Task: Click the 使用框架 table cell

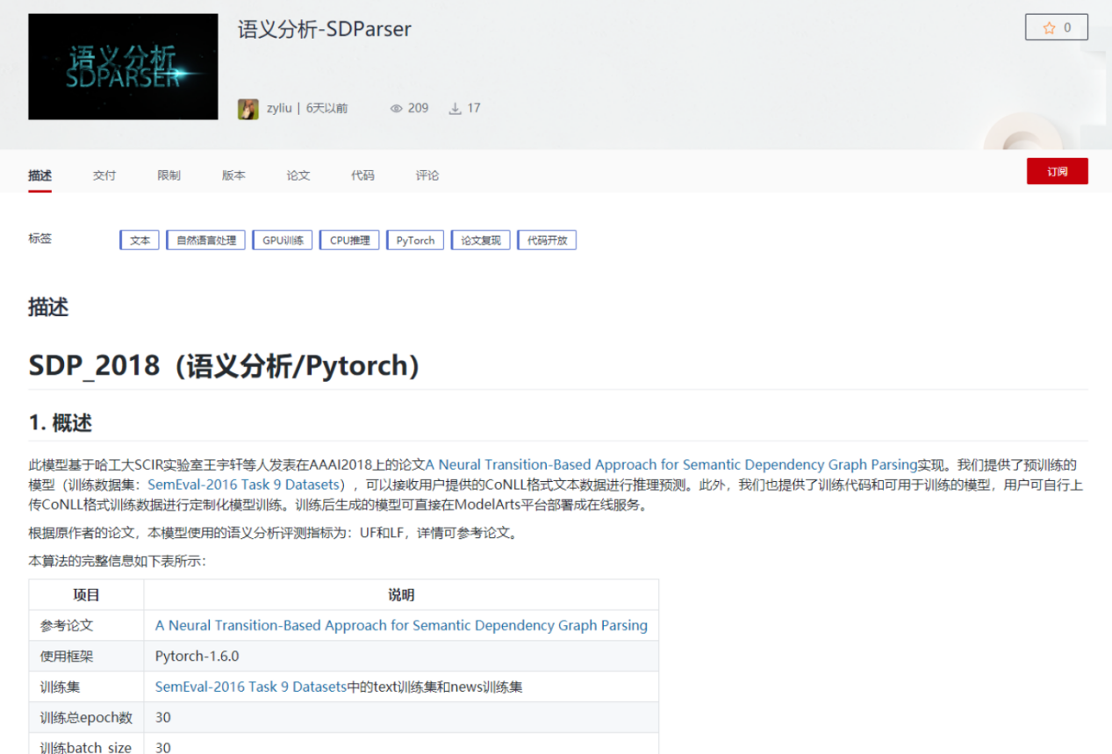Action: (86, 657)
